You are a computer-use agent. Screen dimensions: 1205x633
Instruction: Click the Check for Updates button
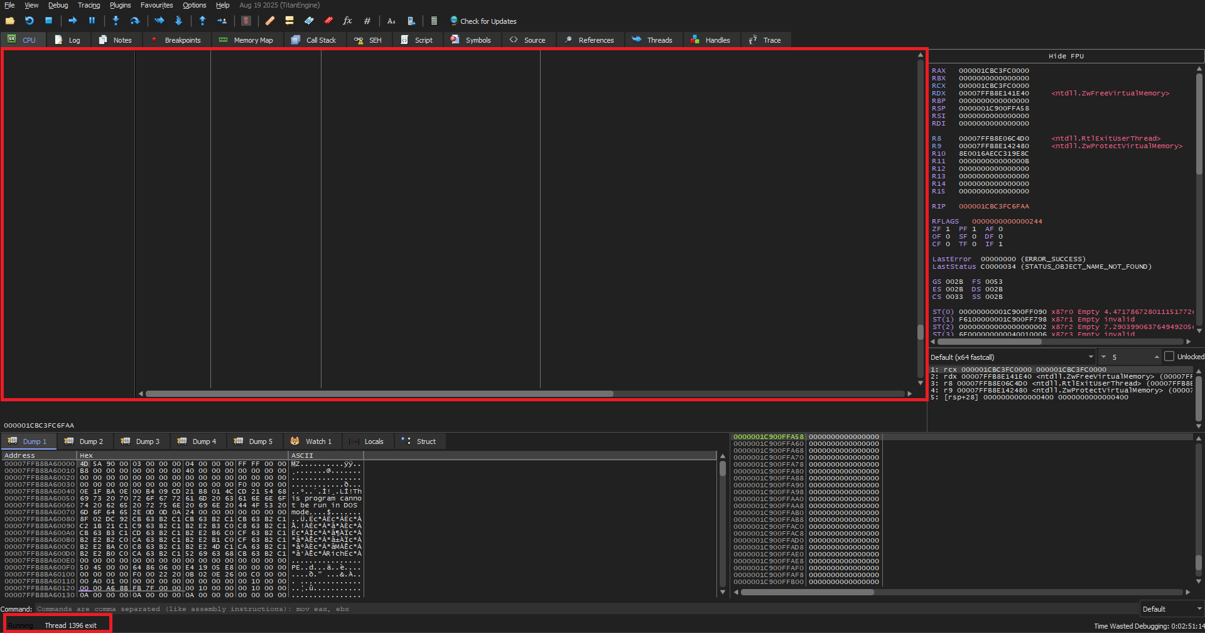coord(483,21)
